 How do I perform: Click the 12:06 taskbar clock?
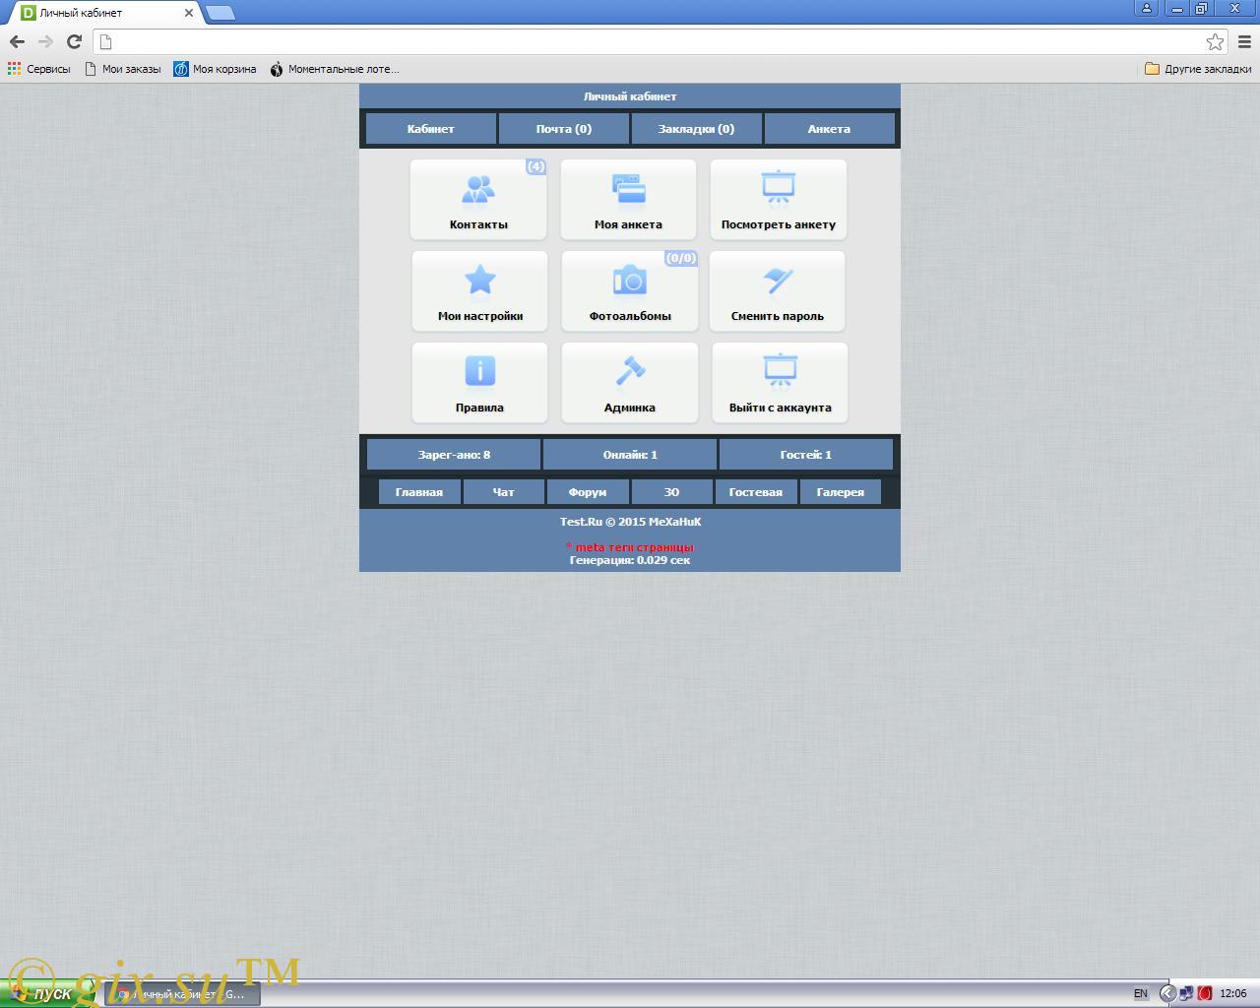point(1233,994)
